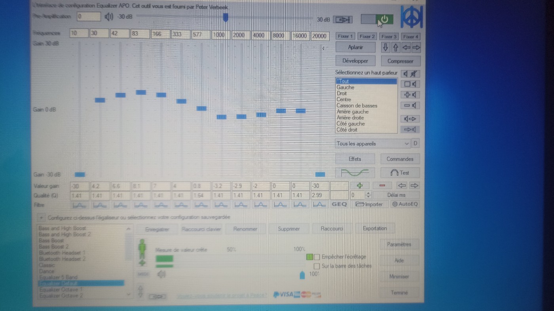Toggle the green power on/off switch
554x311 pixels.
coord(377,19)
